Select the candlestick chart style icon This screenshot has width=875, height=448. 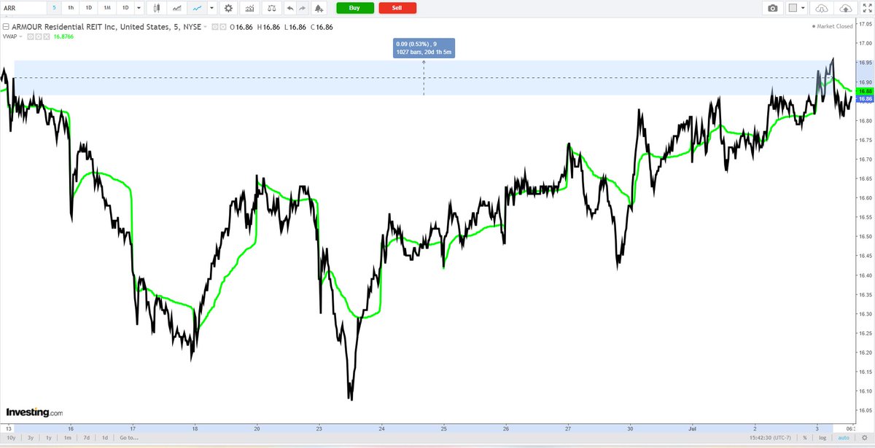tap(156, 7)
